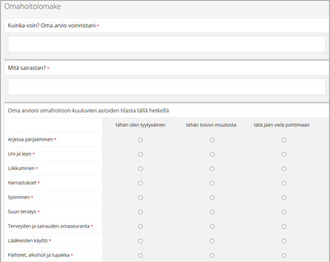Viewport: 330px width, 262px height.
Task: Select 'tätä jään vielä pohtimaan' for Suun terveys
Action: pos(284,212)
